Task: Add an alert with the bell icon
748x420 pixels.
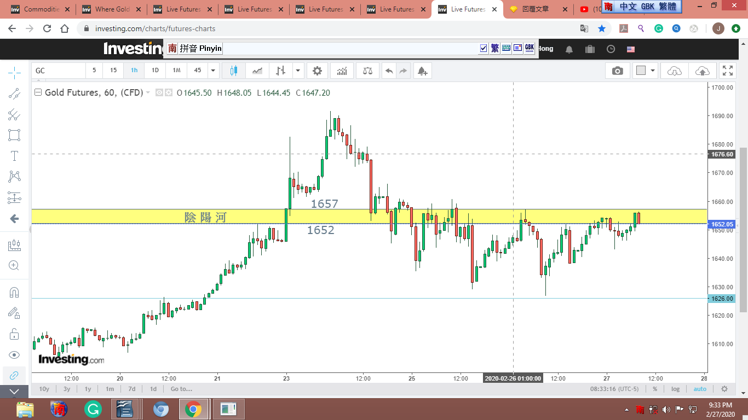Action: 422,71
